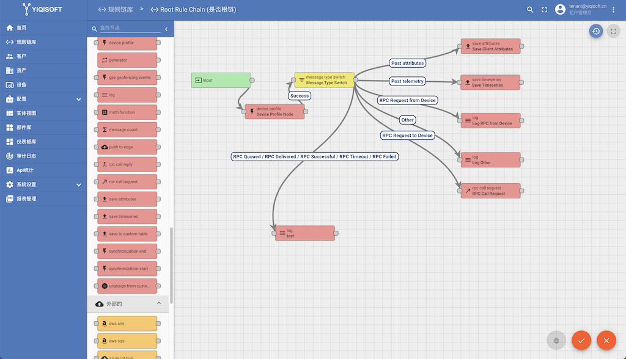Select math function palette node
The width and height of the screenshot is (626, 359).
click(127, 112)
